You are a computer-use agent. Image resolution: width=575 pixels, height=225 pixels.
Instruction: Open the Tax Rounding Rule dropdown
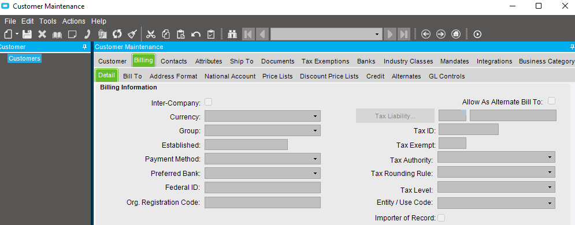[550, 172]
